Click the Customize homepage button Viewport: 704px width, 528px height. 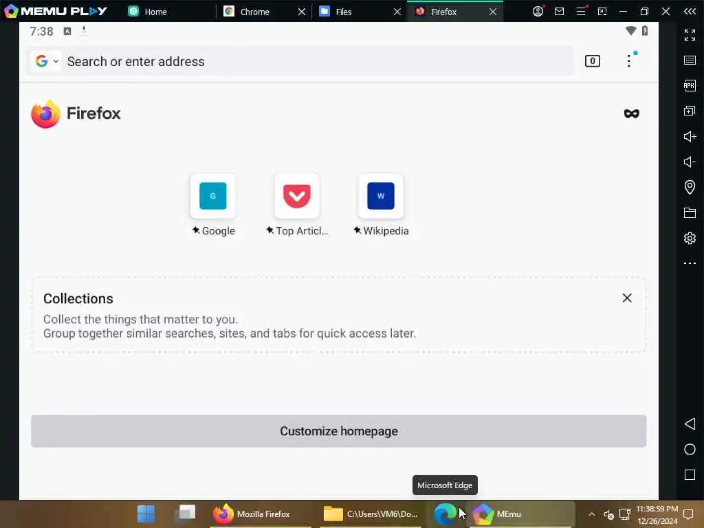(338, 431)
